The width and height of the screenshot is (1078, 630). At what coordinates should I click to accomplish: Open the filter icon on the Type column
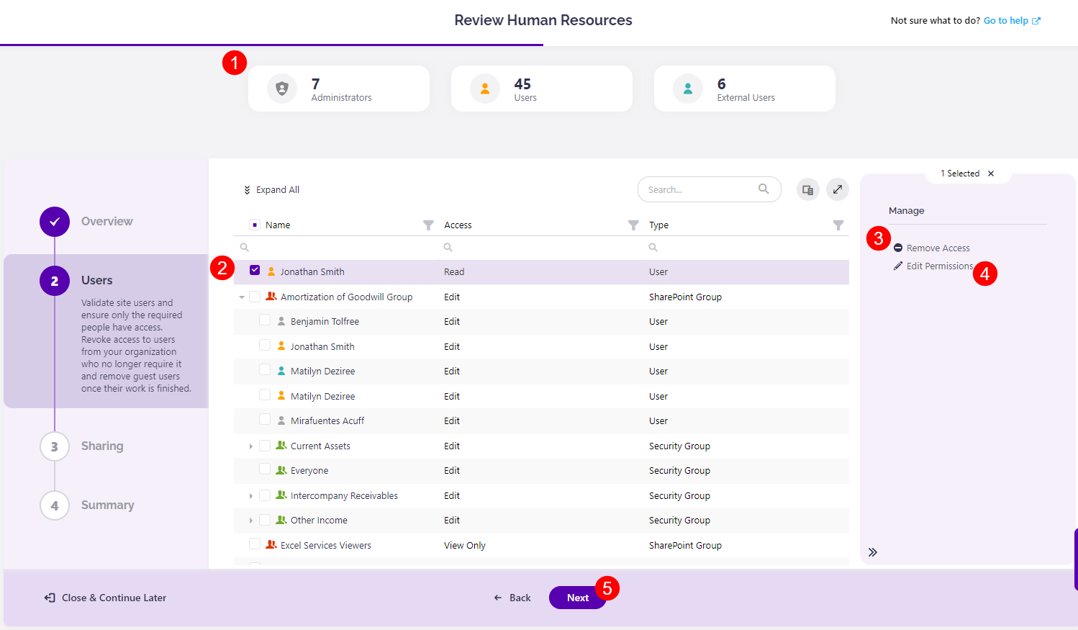838,225
